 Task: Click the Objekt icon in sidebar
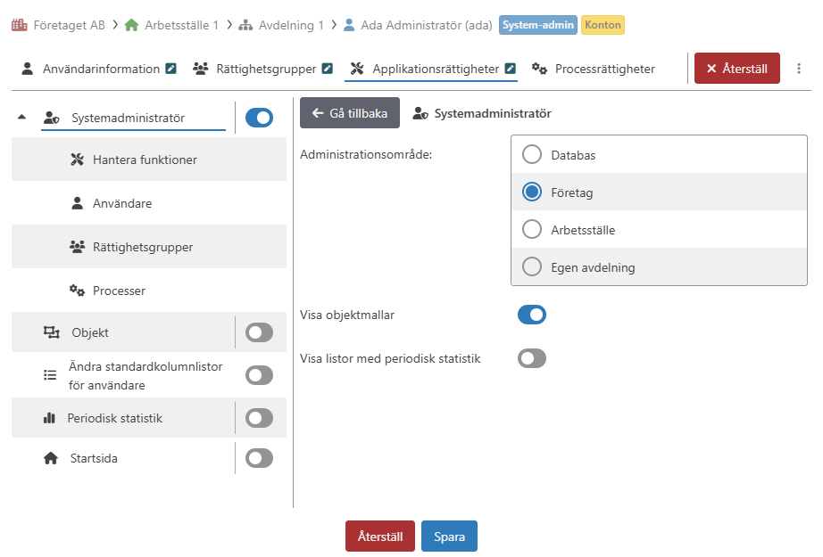click(51, 332)
